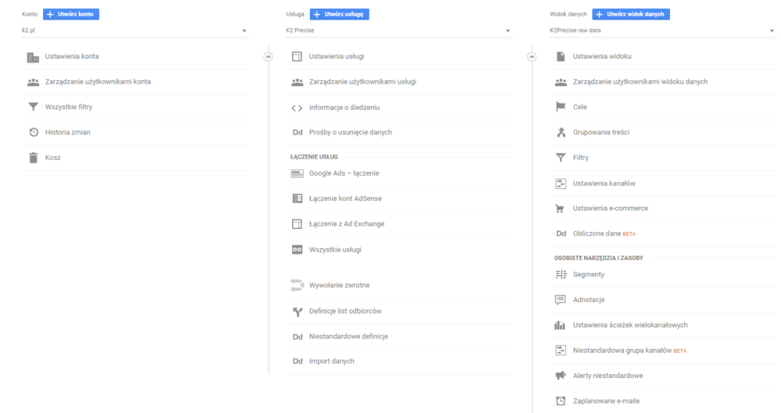Click the flag icon beside Cele
This screenshot has width=781, height=413.
(x=560, y=107)
